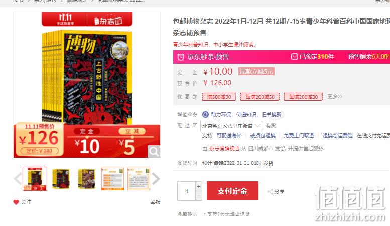Click the 分享 share icon
This screenshot has width=390, height=226.
(270, 192)
